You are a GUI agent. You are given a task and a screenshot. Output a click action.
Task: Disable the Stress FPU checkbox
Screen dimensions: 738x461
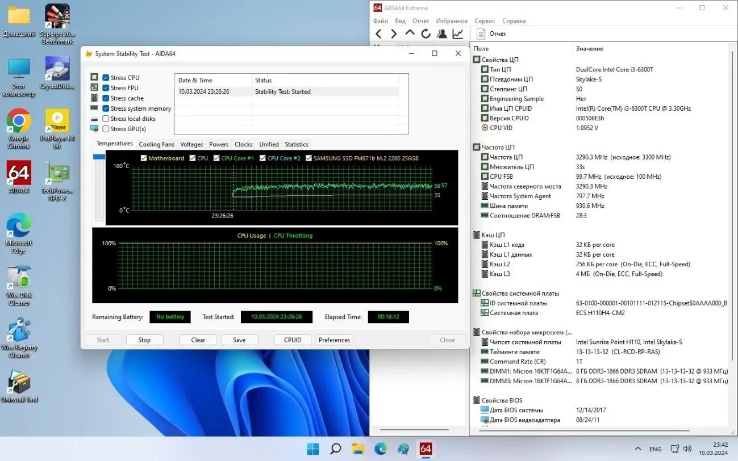pyautogui.click(x=106, y=87)
